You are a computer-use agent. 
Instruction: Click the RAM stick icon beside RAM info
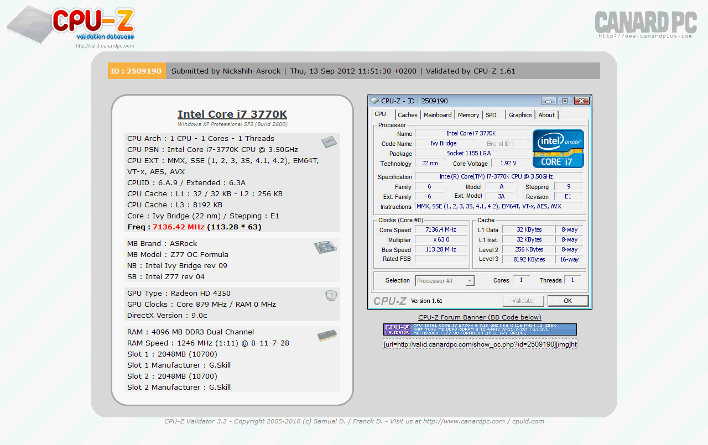327,336
